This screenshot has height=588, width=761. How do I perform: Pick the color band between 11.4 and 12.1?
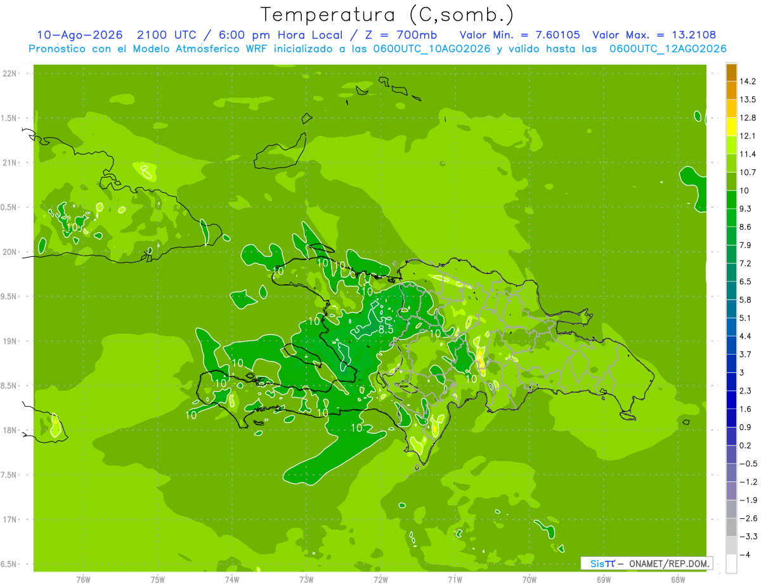tap(731, 145)
